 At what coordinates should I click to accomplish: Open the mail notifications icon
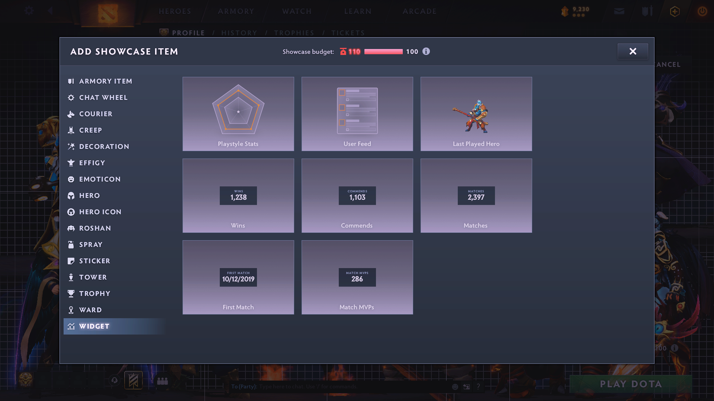pos(619,11)
